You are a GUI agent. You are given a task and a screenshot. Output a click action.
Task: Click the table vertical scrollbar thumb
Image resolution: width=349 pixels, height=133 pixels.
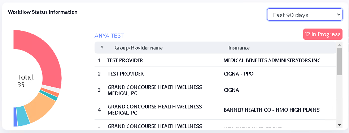coord(339,61)
